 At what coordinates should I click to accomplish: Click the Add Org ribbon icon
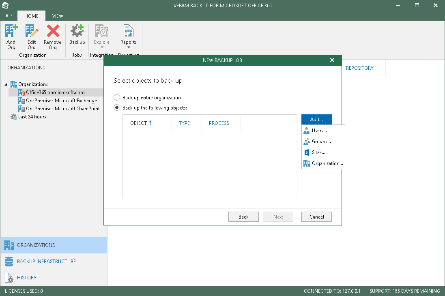11,31
